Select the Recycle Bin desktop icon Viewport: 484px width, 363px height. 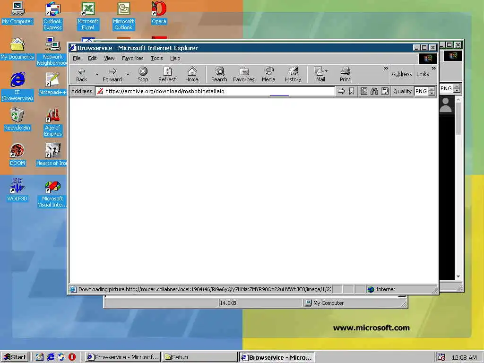tap(17, 120)
